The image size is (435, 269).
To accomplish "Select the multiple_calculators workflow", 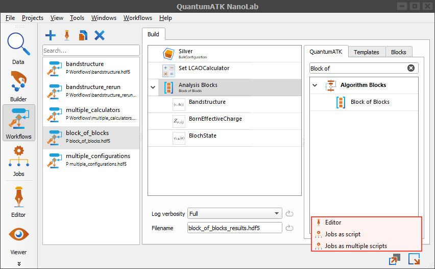I will [91, 115].
